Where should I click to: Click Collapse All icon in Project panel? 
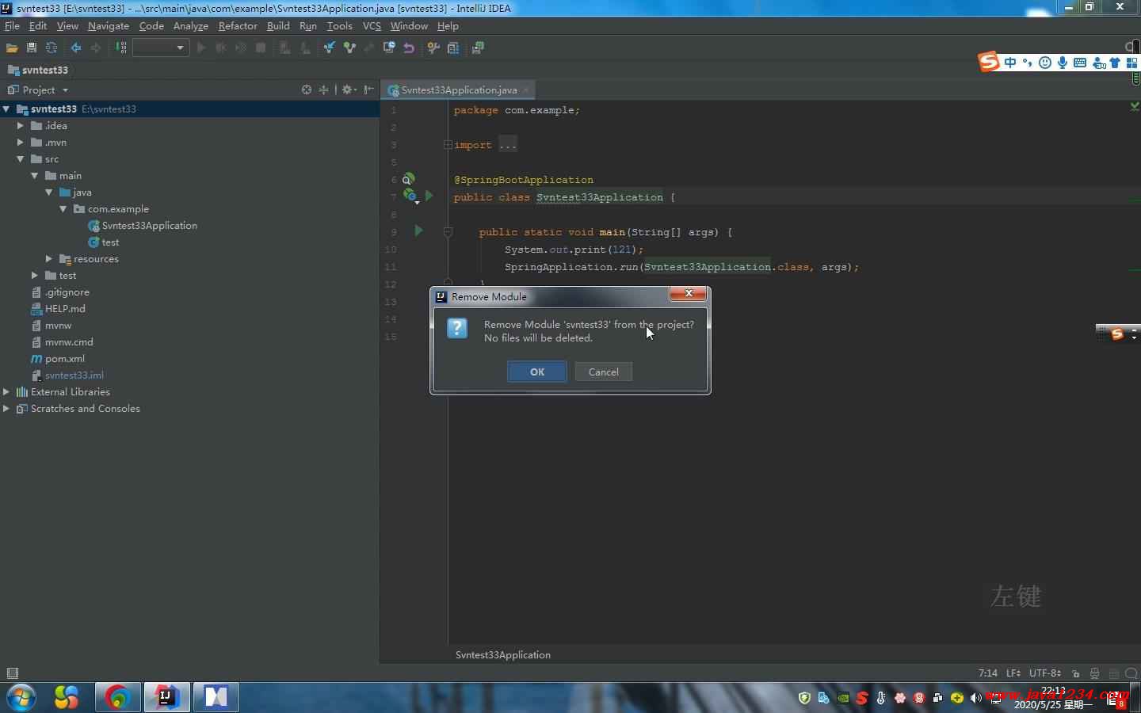(323, 90)
